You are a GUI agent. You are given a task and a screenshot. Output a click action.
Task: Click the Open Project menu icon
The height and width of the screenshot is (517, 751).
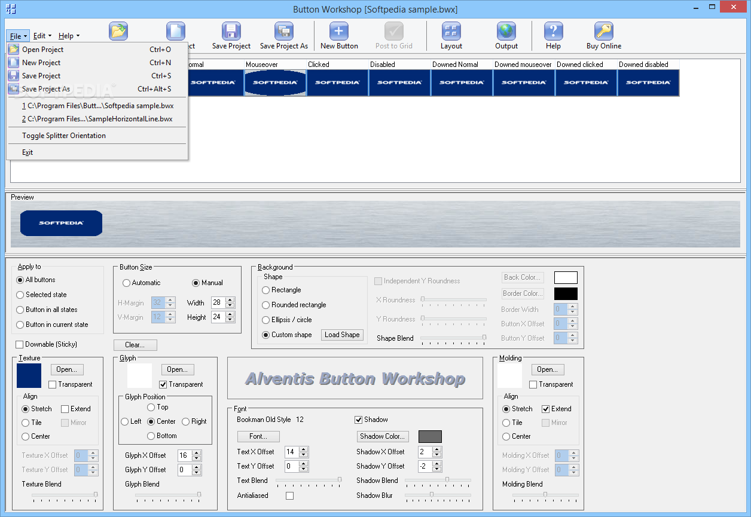[x=14, y=50]
